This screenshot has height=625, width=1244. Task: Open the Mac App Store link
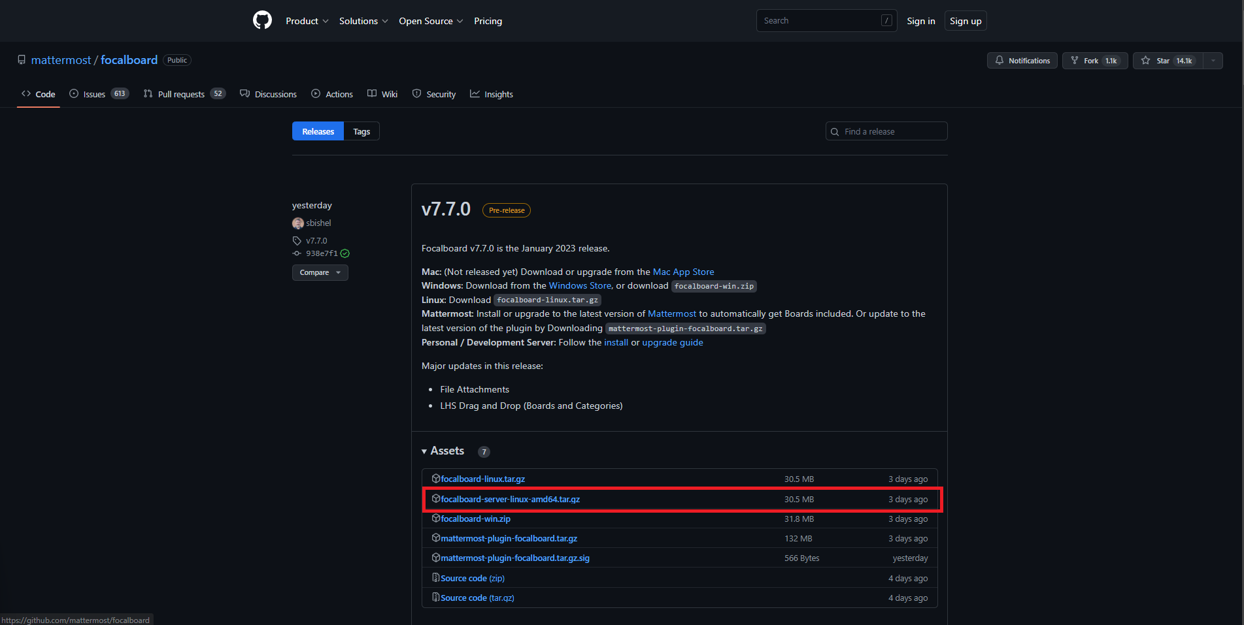[683, 272]
